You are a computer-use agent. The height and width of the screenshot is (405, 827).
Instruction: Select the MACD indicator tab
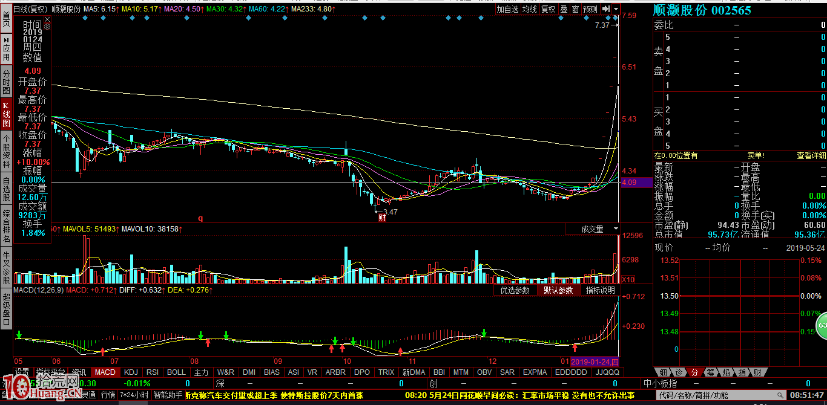click(x=105, y=372)
